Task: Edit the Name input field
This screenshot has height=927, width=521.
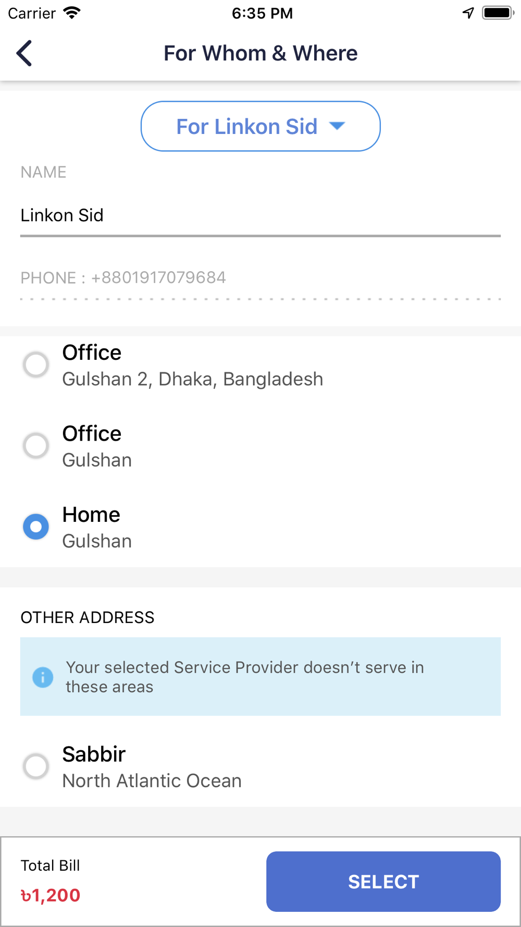Action: pos(260,215)
